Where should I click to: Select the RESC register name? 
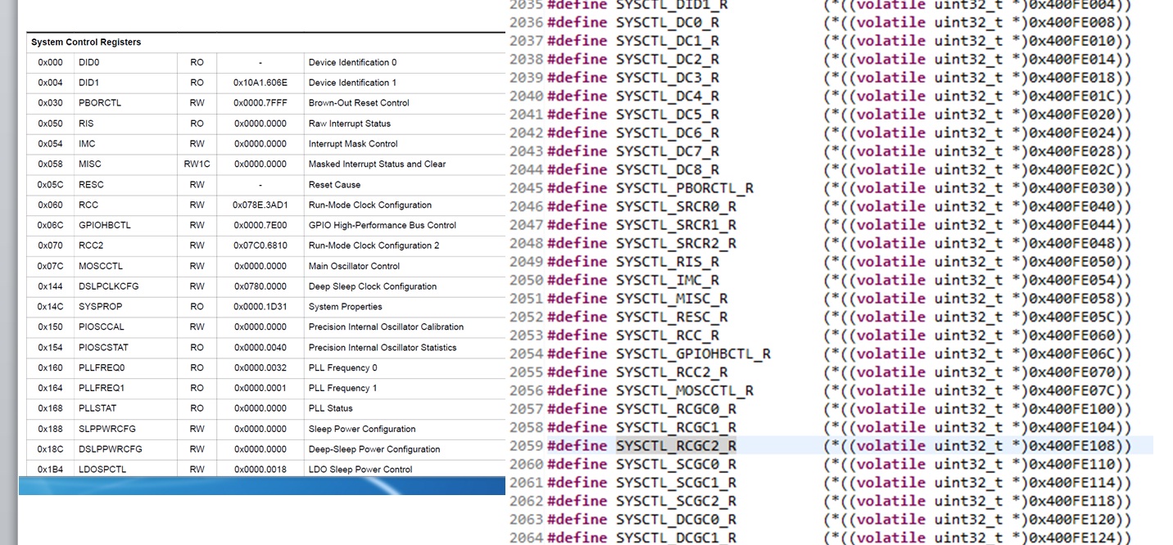pos(91,185)
